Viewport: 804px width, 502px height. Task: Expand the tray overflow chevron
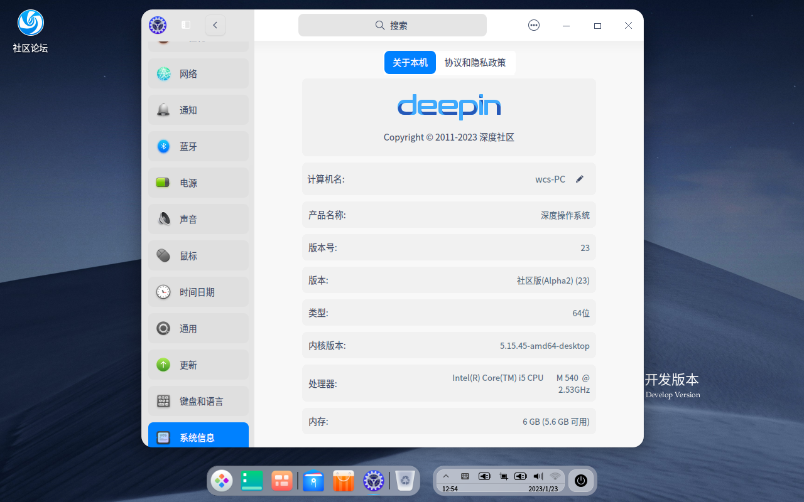click(446, 476)
